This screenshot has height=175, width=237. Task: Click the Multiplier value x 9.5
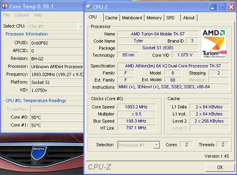pyautogui.click(x=136, y=114)
